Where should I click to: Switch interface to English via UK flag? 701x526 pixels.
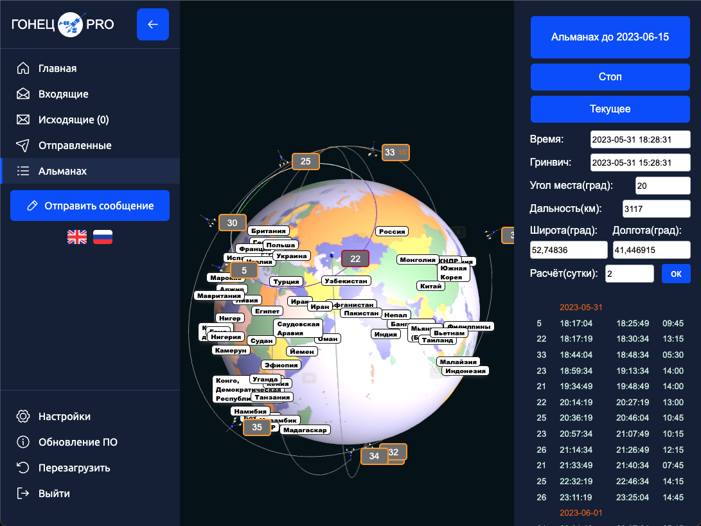(x=77, y=237)
